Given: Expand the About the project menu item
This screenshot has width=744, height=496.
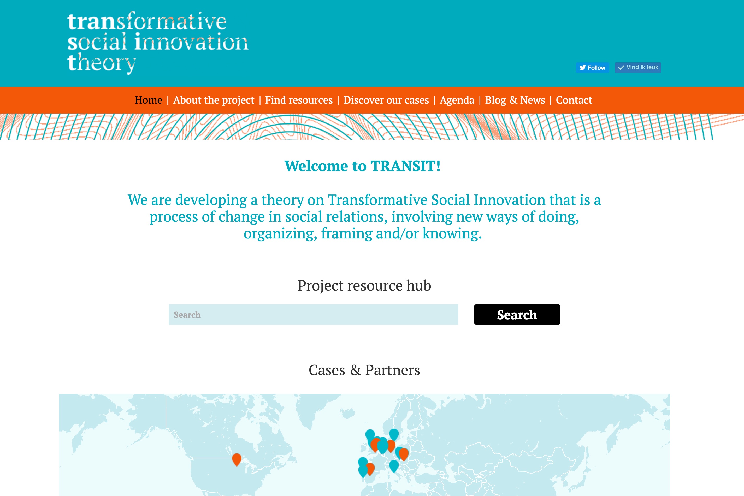Looking at the screenshot, I should [x=212, y=100].
